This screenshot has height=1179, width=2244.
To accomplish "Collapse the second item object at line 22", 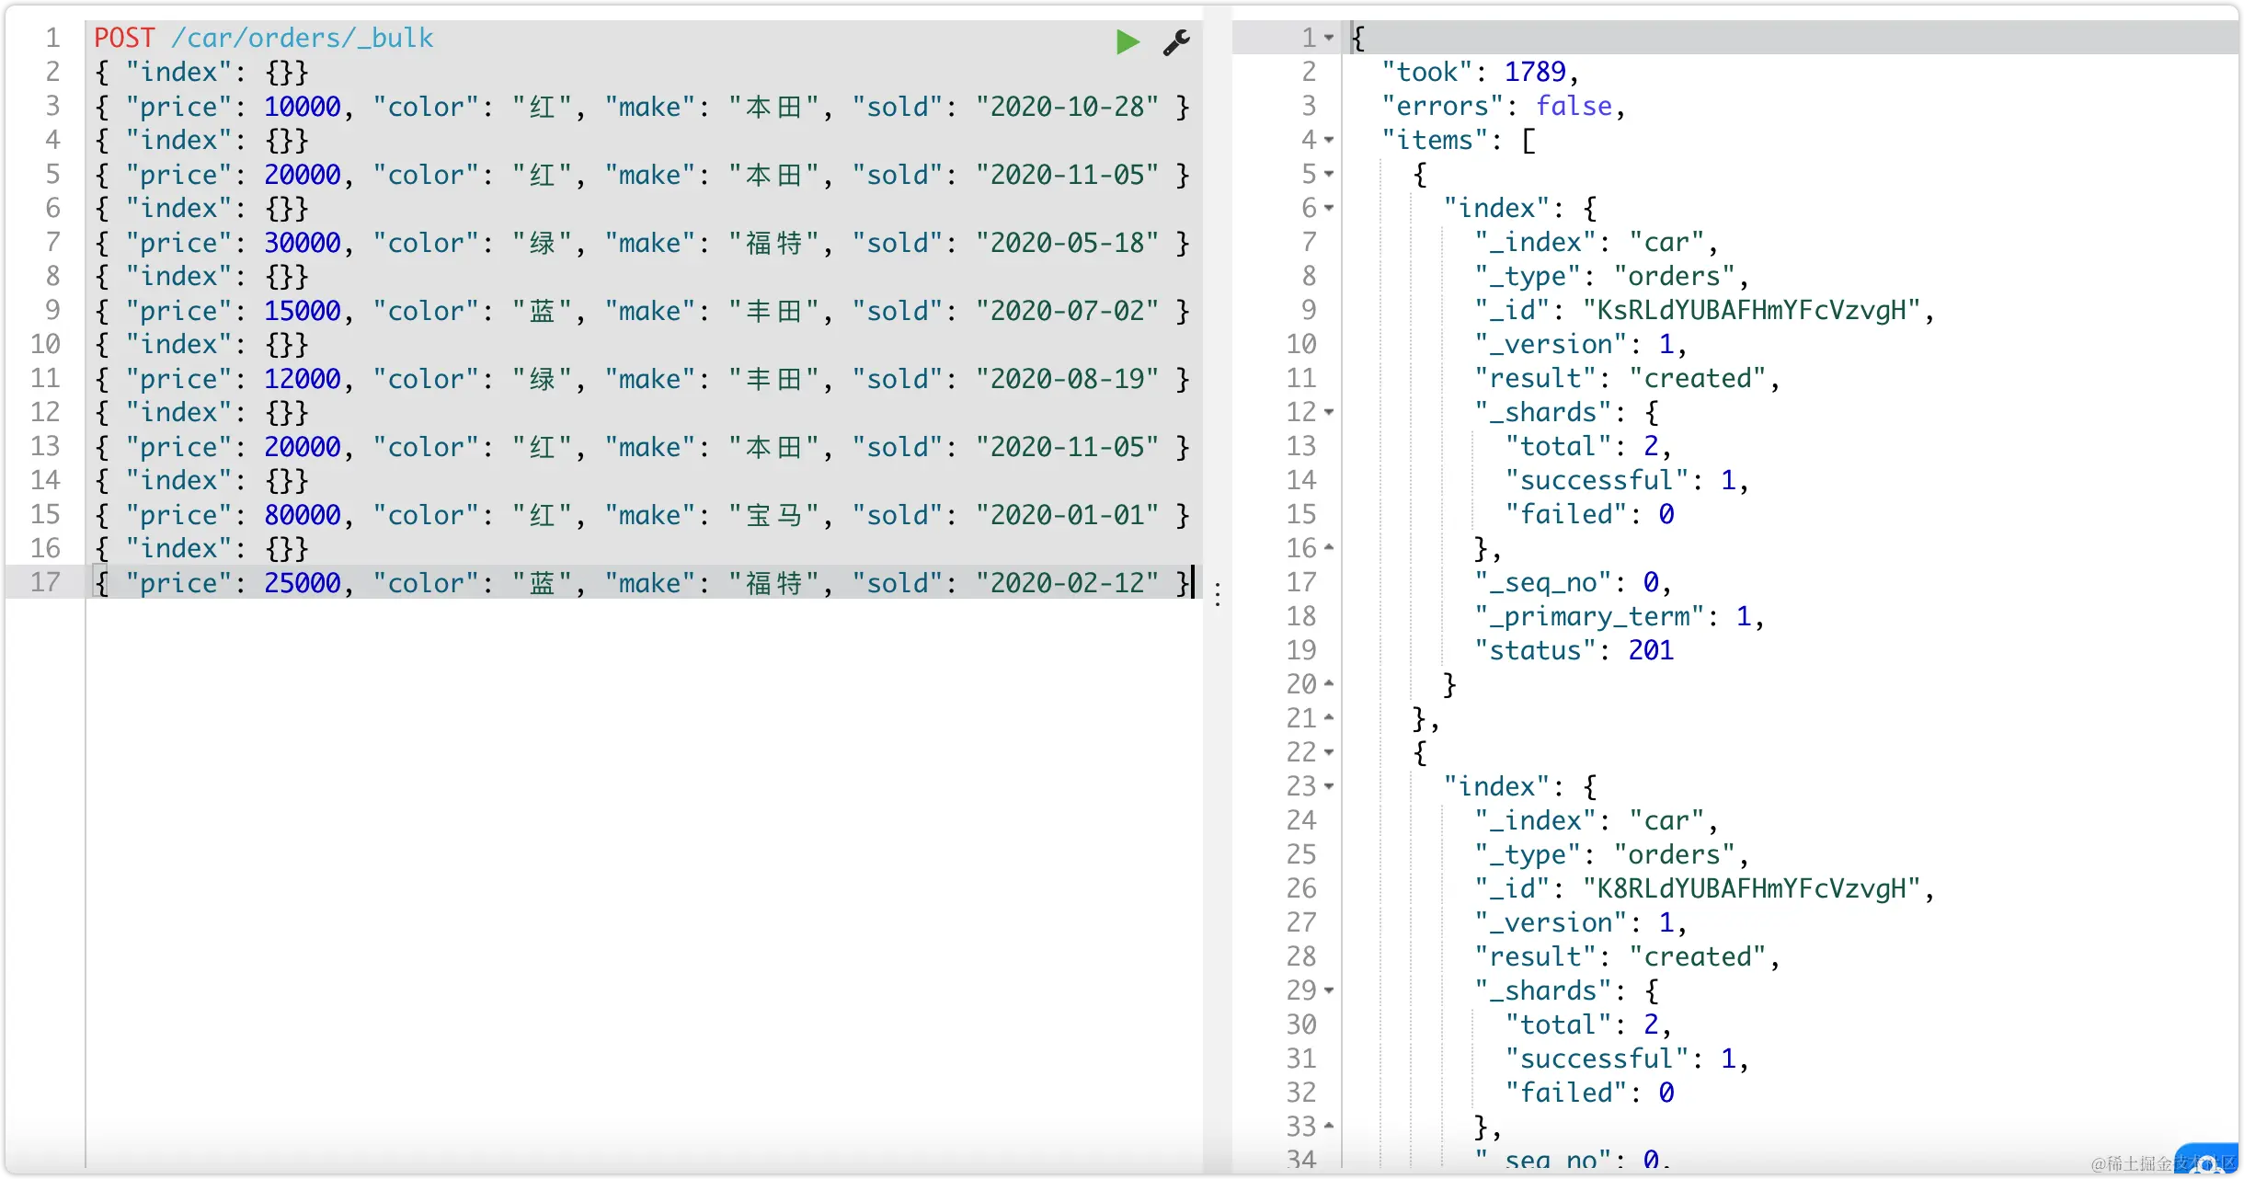I will (1329, 752).
